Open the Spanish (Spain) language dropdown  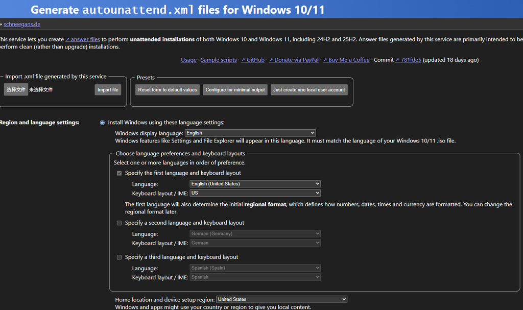tap(255, 268)
